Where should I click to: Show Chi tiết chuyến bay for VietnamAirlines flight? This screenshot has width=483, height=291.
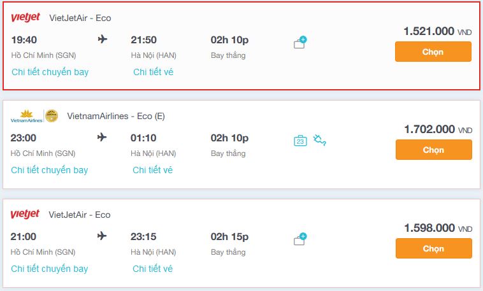pos(50,170)
